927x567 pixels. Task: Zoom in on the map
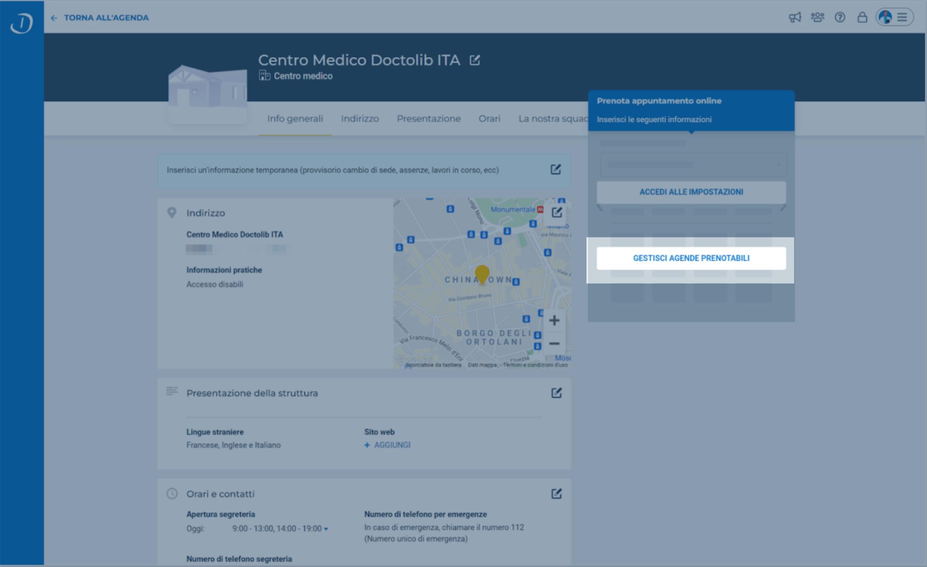(554, 320)
